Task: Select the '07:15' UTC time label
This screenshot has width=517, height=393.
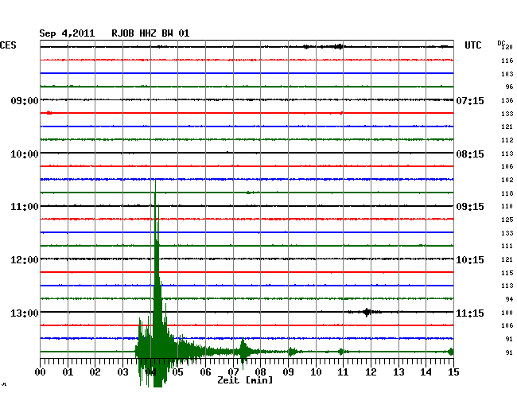Action: (470, 100)
